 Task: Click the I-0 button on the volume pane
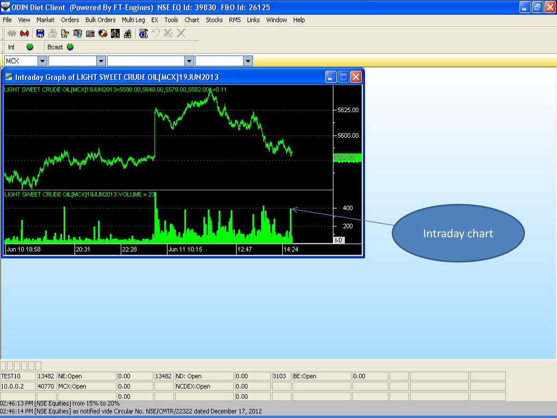pos(339,240)
